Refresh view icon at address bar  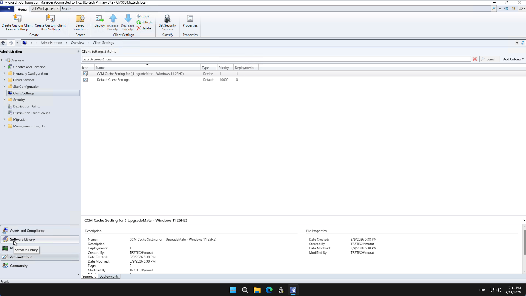coord(523,43)
